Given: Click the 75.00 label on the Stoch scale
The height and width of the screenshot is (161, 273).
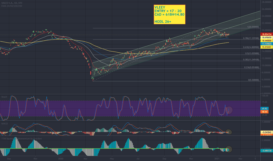Looking at the screenshot, I should [x=265, y=102].
